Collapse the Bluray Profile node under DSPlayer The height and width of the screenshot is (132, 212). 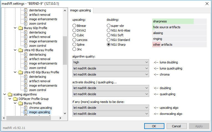[15, 103]
